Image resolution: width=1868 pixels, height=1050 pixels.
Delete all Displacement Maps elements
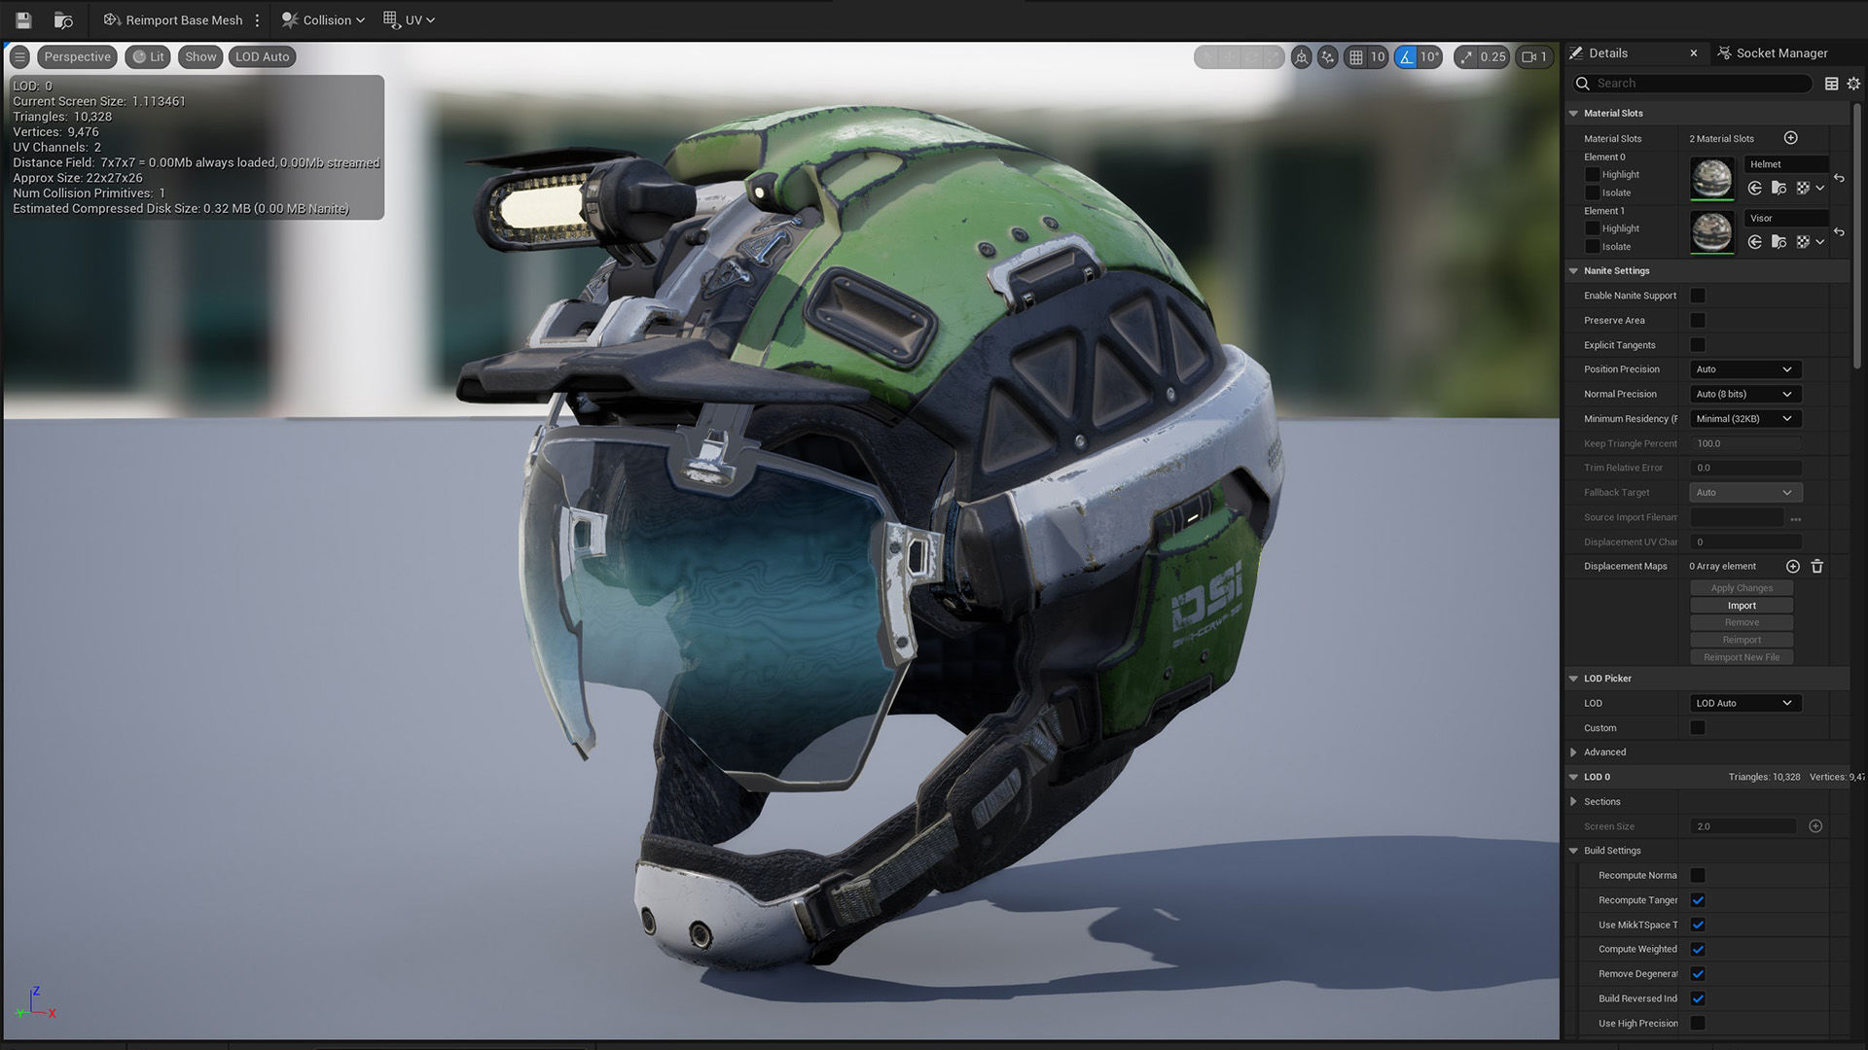click(1816, 566)
